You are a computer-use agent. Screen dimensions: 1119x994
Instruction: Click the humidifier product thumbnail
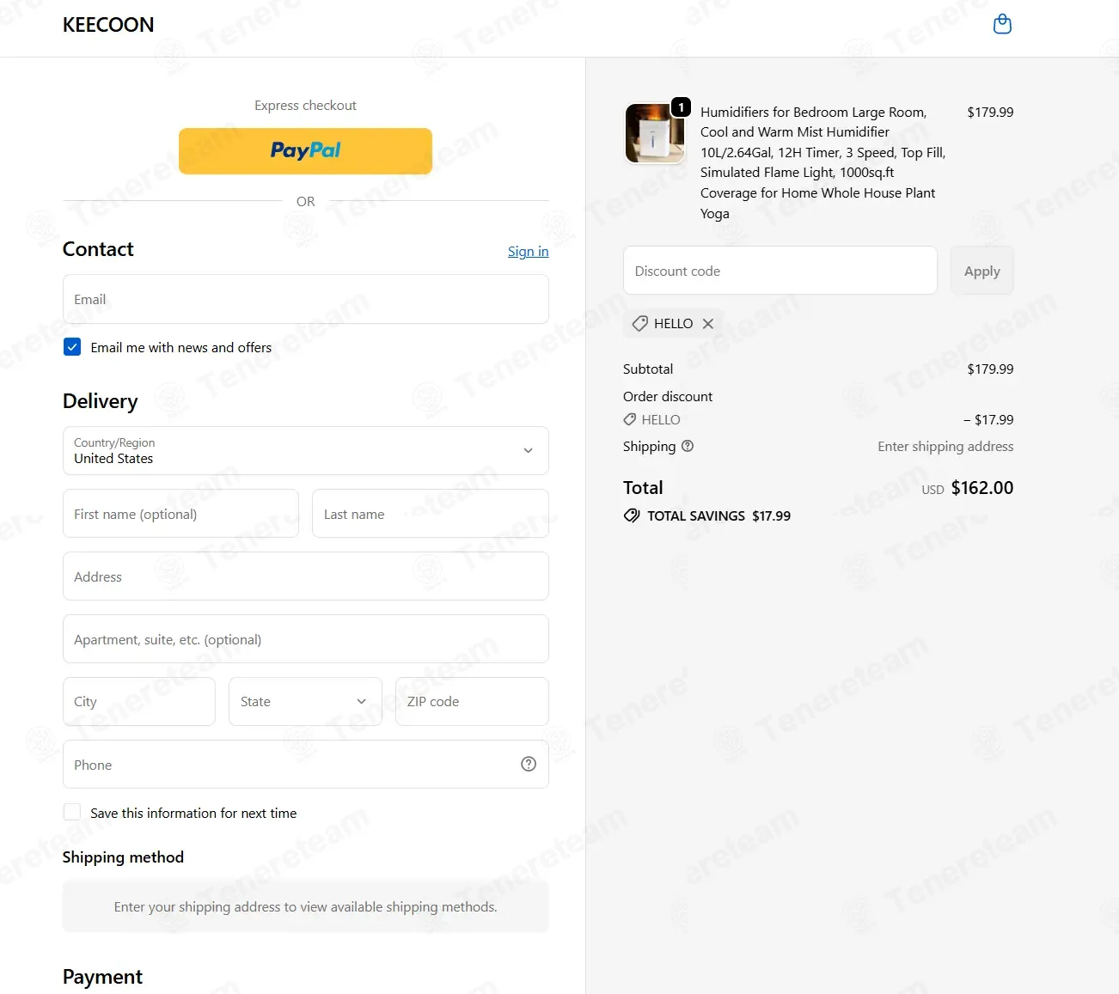point(654,133)
